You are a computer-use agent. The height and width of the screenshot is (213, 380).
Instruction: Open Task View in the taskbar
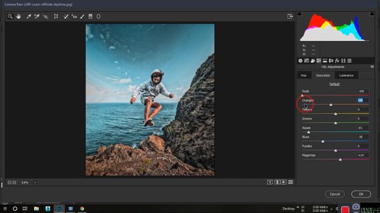click(25, 208)
